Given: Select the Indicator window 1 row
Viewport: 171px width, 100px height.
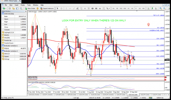Looking at the screenshot, I should pyautogui.click(x=14, y=46).
